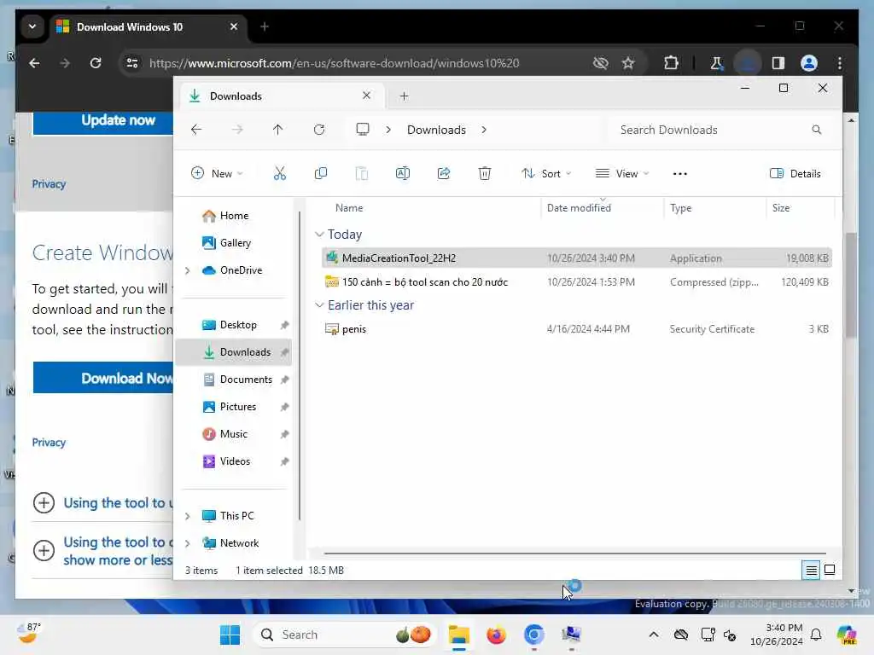Show hidden system tray icons
Screen dimensions: 874x655
[653, 635]
